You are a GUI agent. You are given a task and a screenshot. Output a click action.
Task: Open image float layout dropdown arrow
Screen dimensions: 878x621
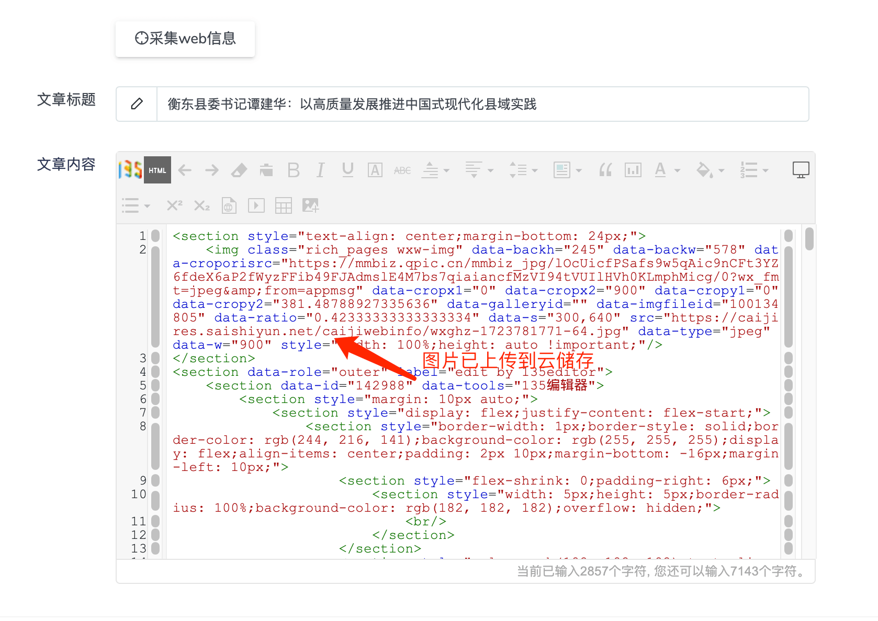pyautogui.click(x=578, y=170)
